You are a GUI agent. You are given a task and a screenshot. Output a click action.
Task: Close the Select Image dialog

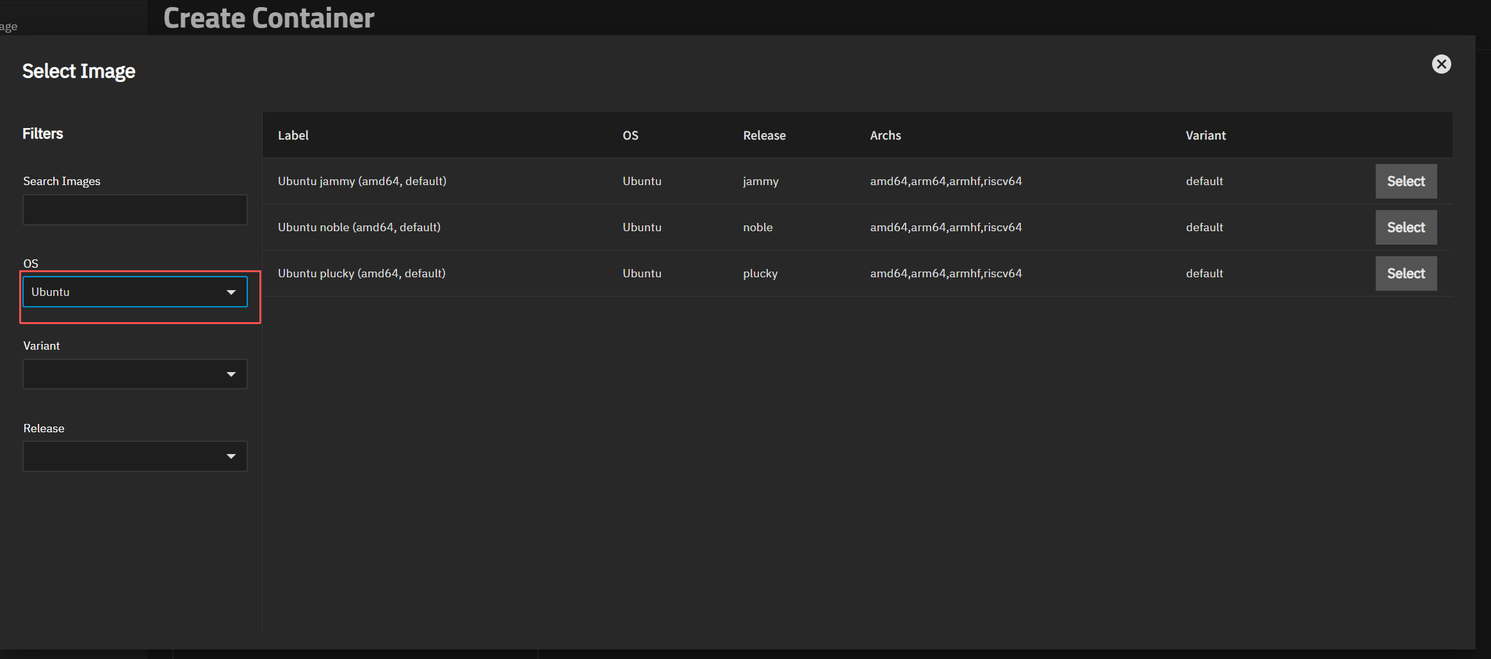pyautogui.click(x=1441, y=64)
